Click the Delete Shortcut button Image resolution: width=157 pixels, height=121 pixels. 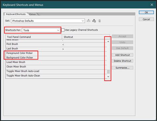tap(123, 61)
